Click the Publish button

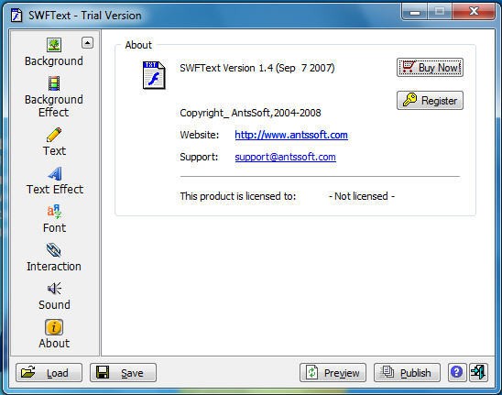click(407, 373)
